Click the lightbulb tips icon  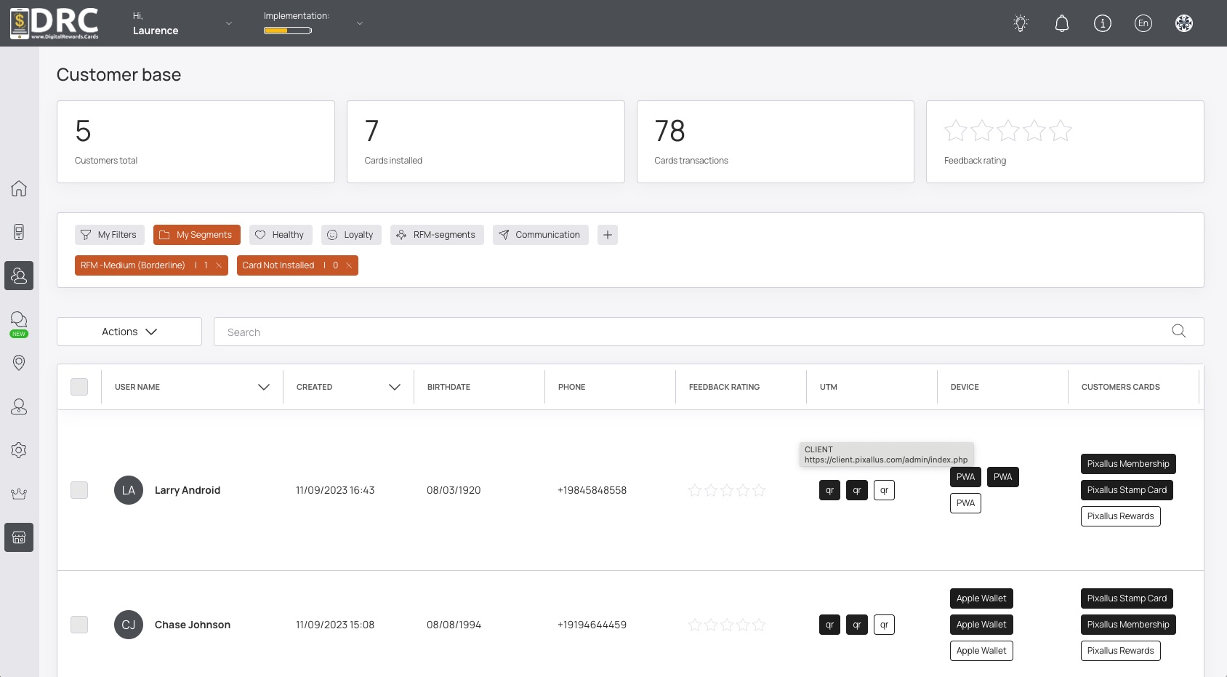pyautogui.click(x=1021, y=23)
